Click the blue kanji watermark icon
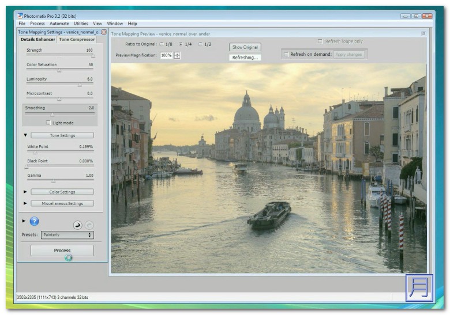 [x=419, y=288]
